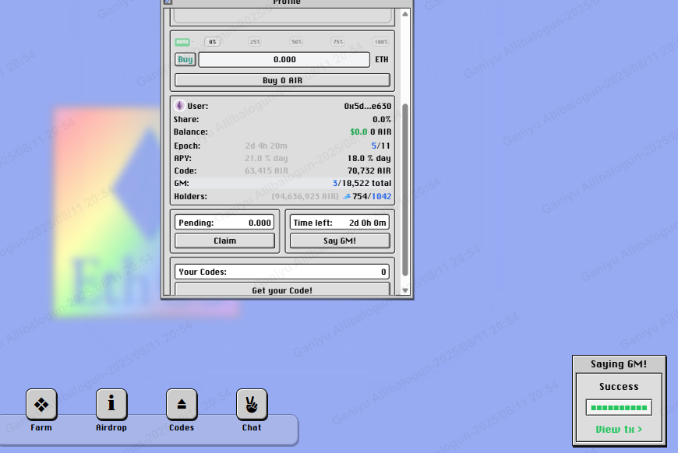This screenshot has width=678, height=453.
Task: Select the 50% amount preset
Action: pos(296,42)
